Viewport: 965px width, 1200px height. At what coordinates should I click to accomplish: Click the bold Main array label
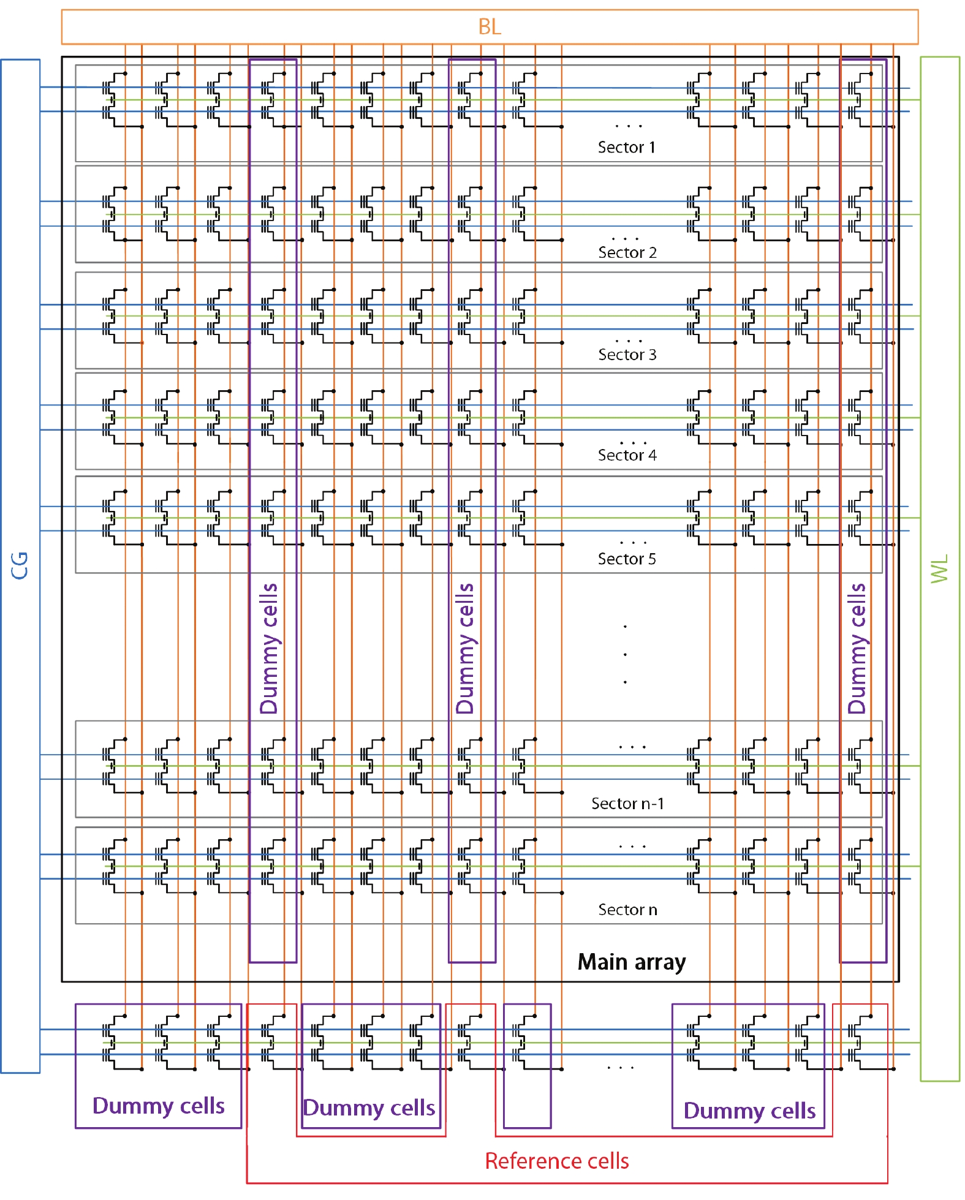coord(632,962)
